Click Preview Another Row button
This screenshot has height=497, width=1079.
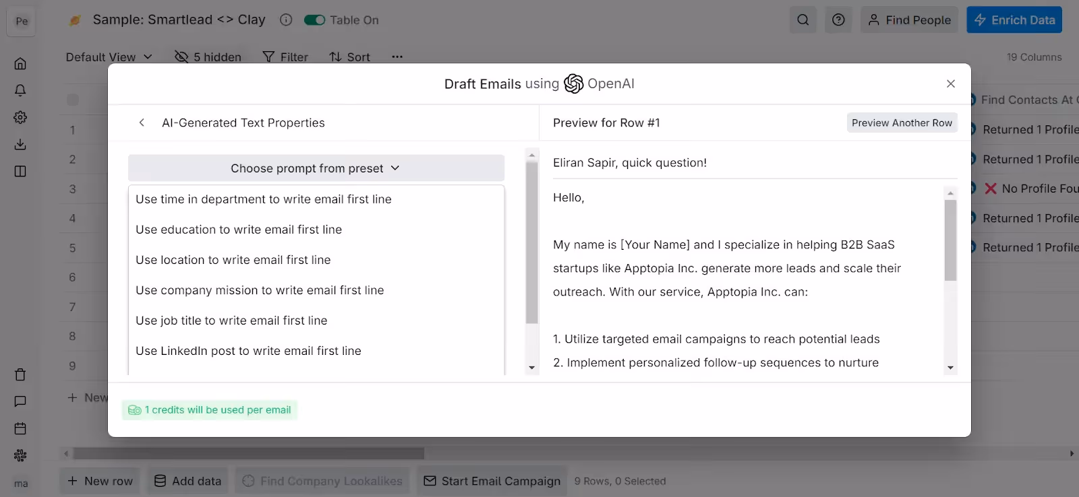[902, 123]
